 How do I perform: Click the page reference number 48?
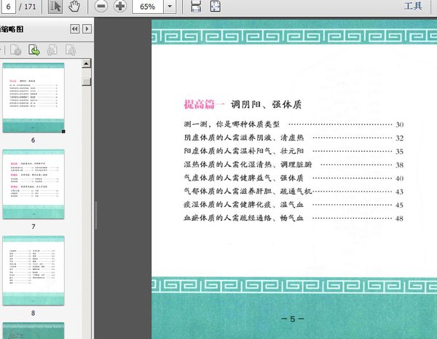[400, 219]
